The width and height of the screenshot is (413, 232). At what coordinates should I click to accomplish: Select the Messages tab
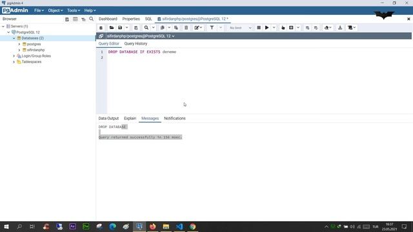click(x=150, y=119)
